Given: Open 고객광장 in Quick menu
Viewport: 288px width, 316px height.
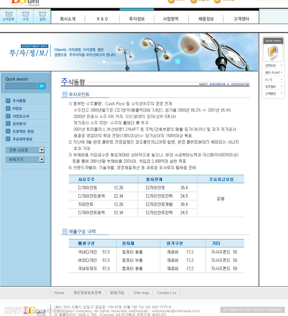Looking at the screenshot, I should (270, 94).
